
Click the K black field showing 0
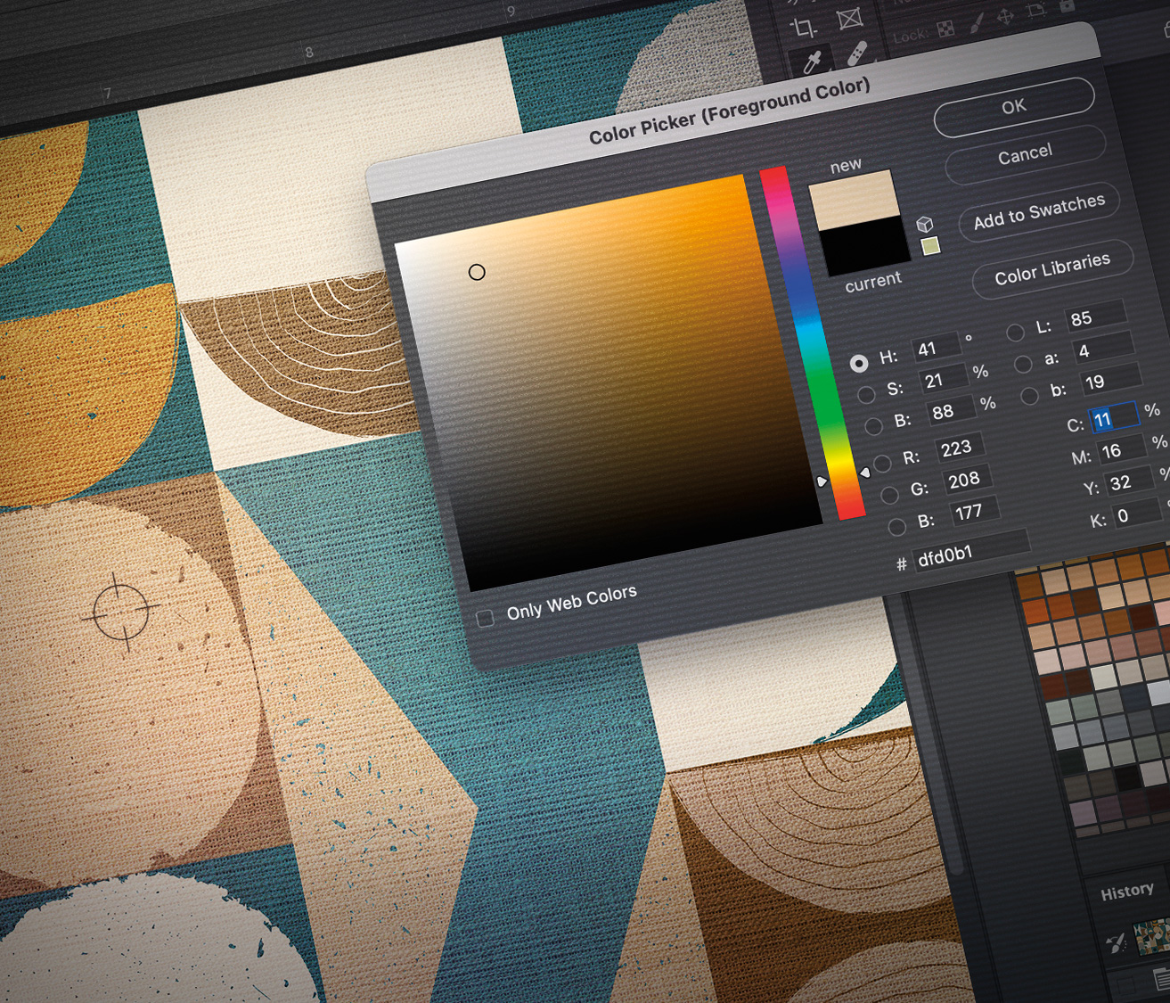pyautogui.click(x=1138, y=514)
